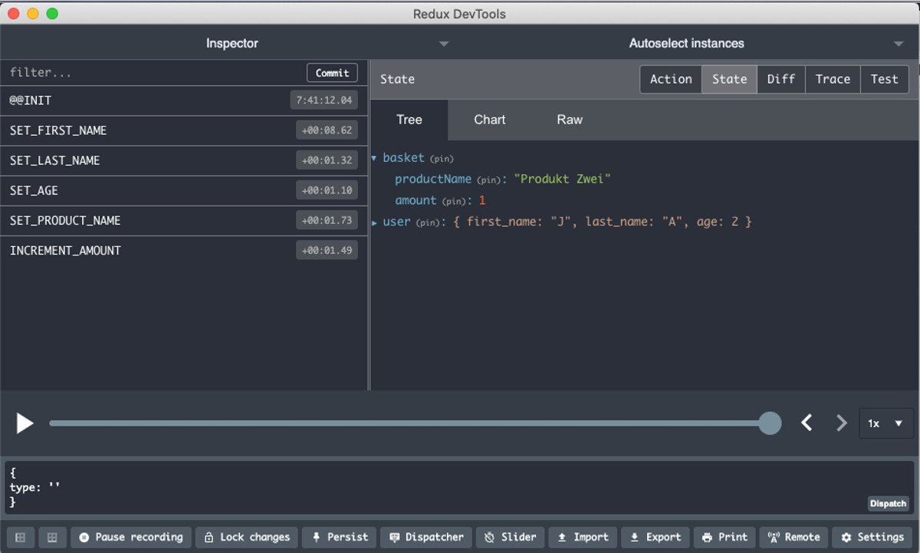The height and width of the screenshot is (553, 920).
Task: Switch to the Chart view tab
Action: click(490, 120)
